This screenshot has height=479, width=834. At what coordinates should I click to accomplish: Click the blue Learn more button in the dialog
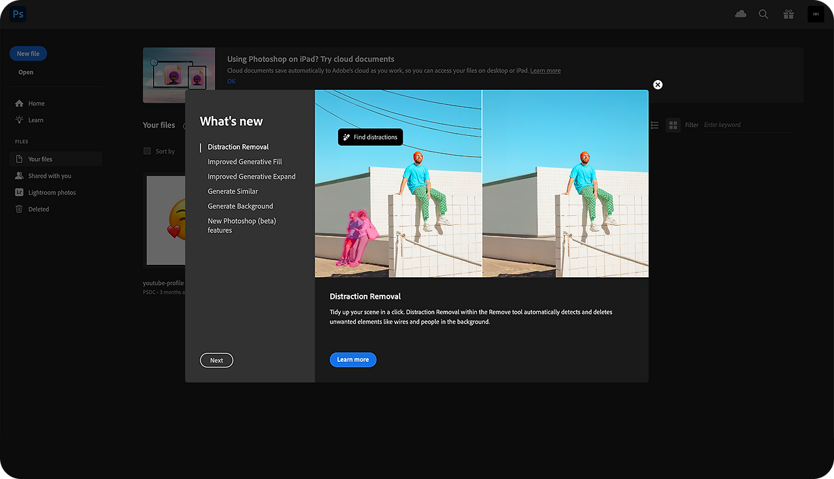(x=353, y=360)
